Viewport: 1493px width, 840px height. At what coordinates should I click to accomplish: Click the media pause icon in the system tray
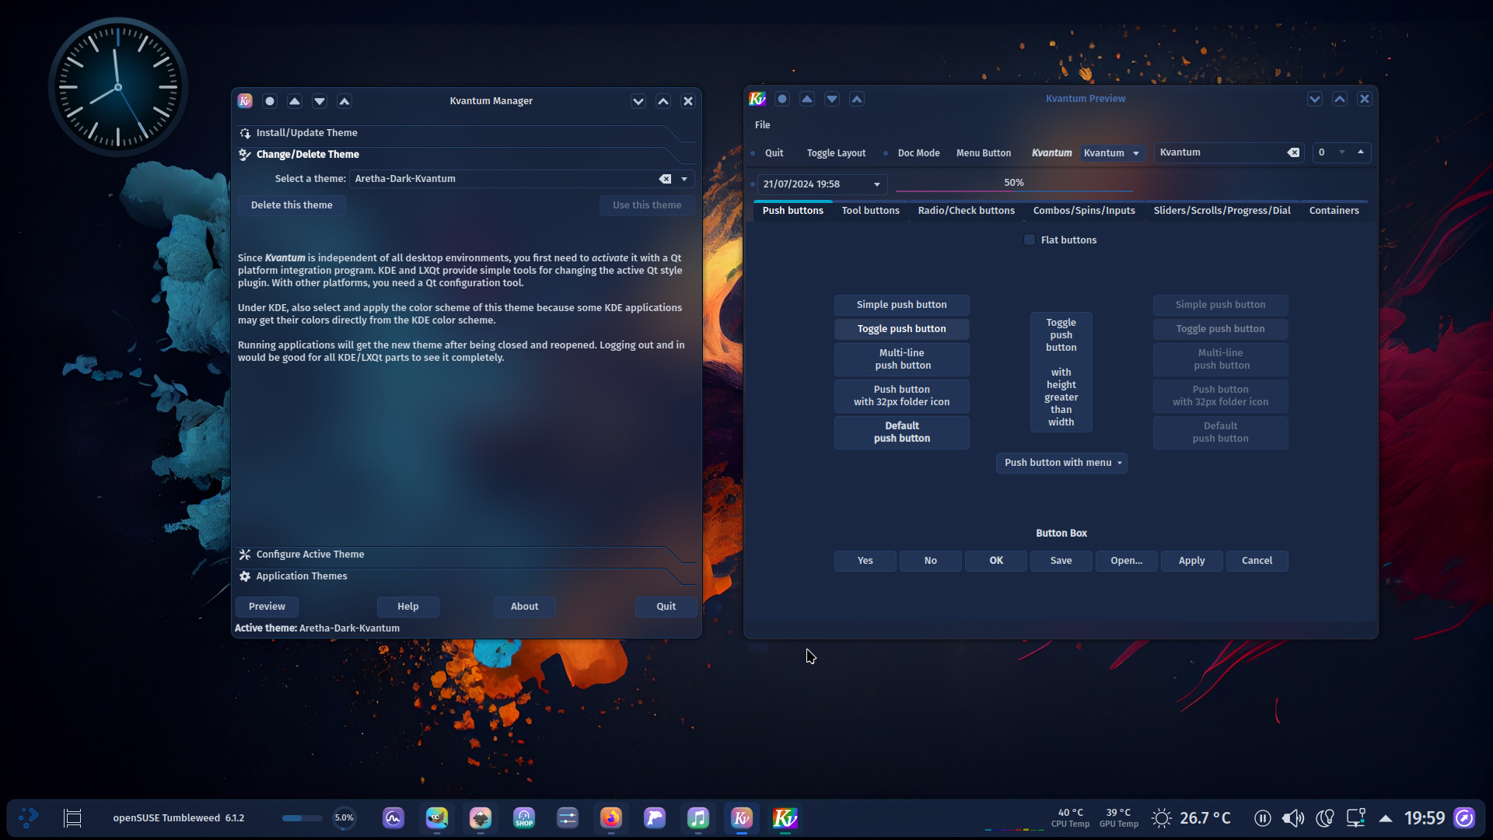tap(1263, 817)
